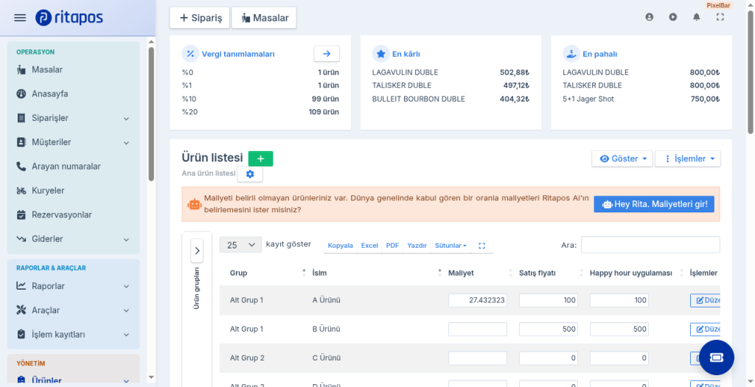Click Düzenle for A Ürünü row

click(705, 300)
